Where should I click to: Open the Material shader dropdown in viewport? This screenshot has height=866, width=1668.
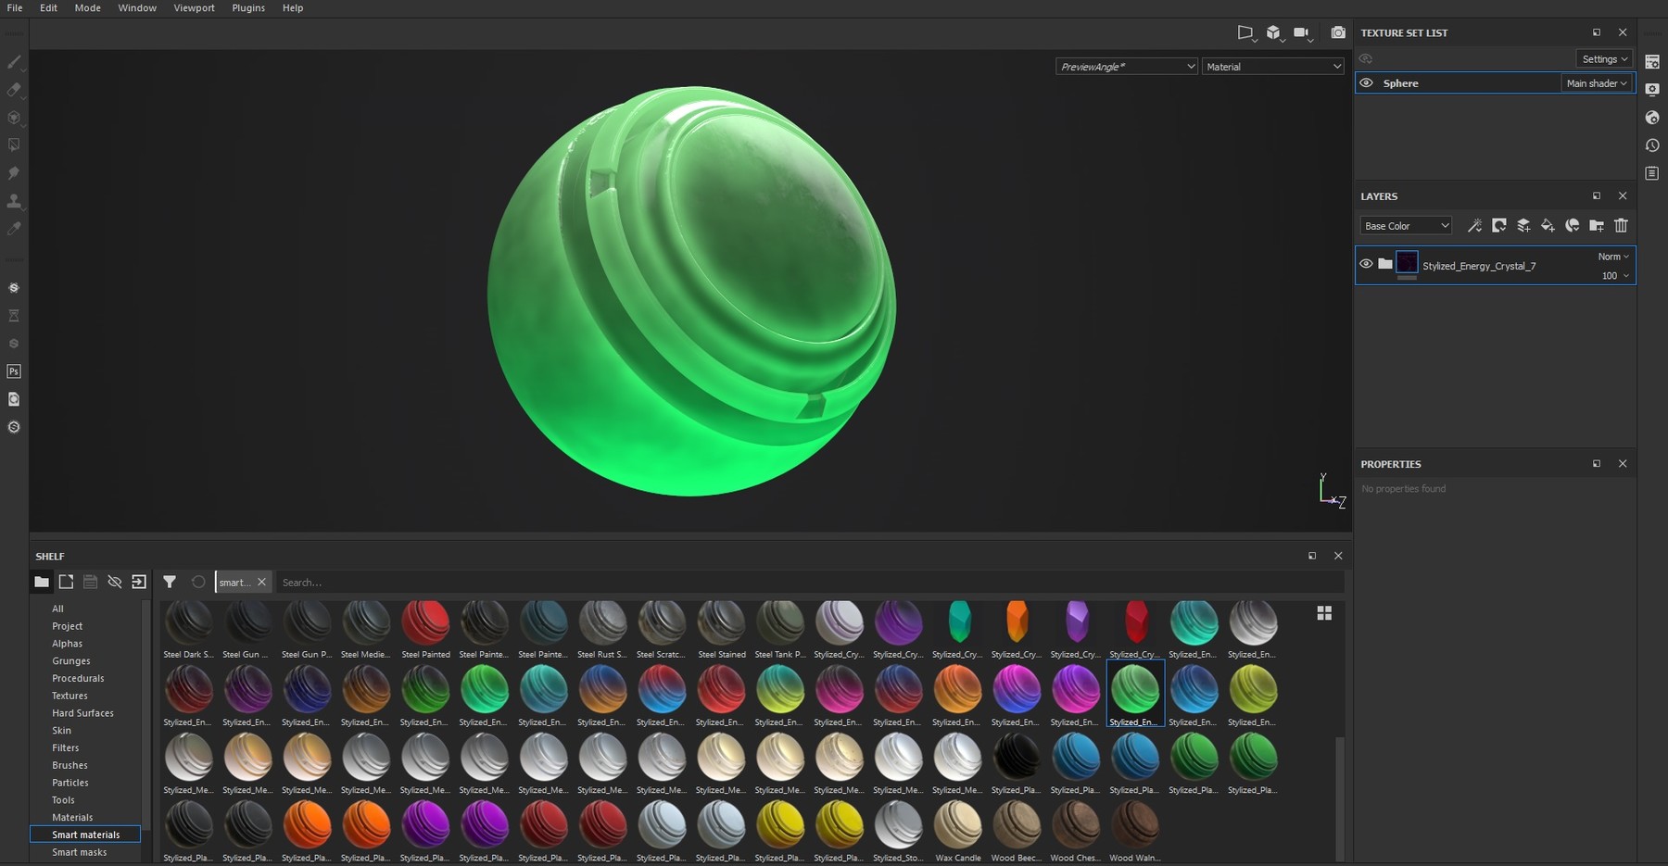pos(1271,66)
